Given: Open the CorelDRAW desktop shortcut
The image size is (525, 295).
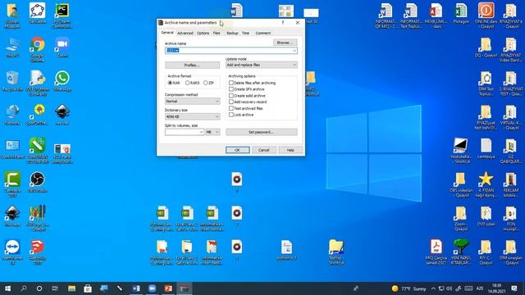Looking at the screenshot, I should pos(37,150).
